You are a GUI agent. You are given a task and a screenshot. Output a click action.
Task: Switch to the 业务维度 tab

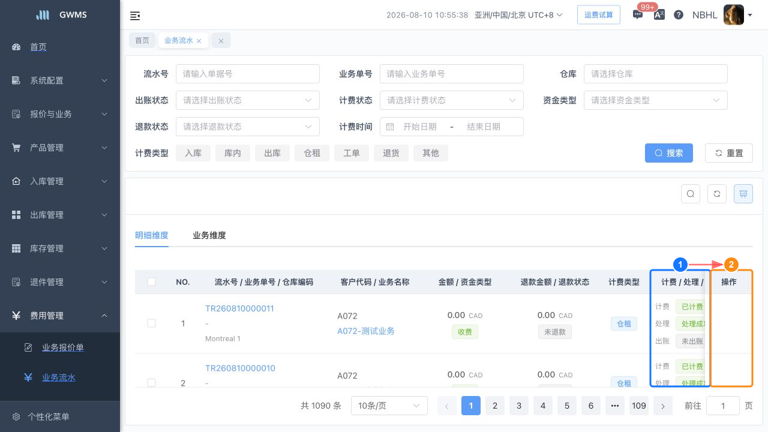(x=209, y=235)
